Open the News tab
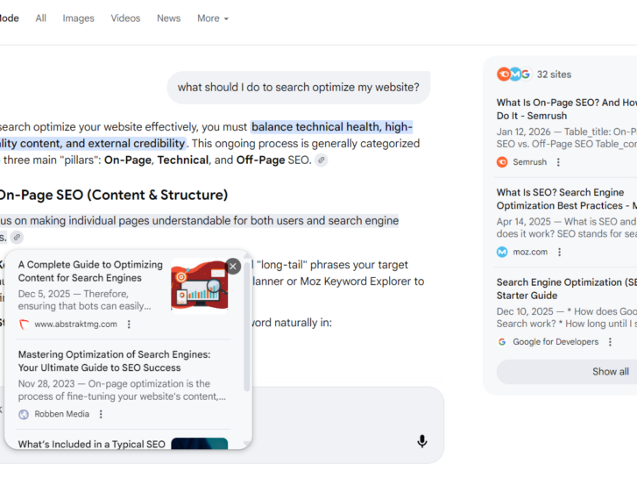This screenshot has height=478, width=637. click(x=168, y=18)
